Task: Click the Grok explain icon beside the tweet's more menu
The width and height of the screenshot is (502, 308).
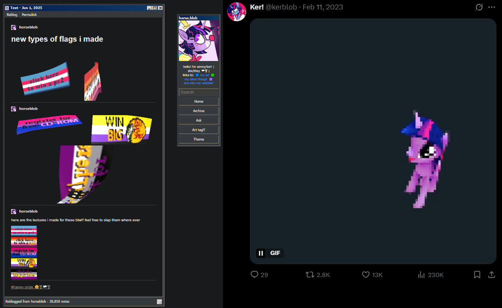Action: [479, 7]
